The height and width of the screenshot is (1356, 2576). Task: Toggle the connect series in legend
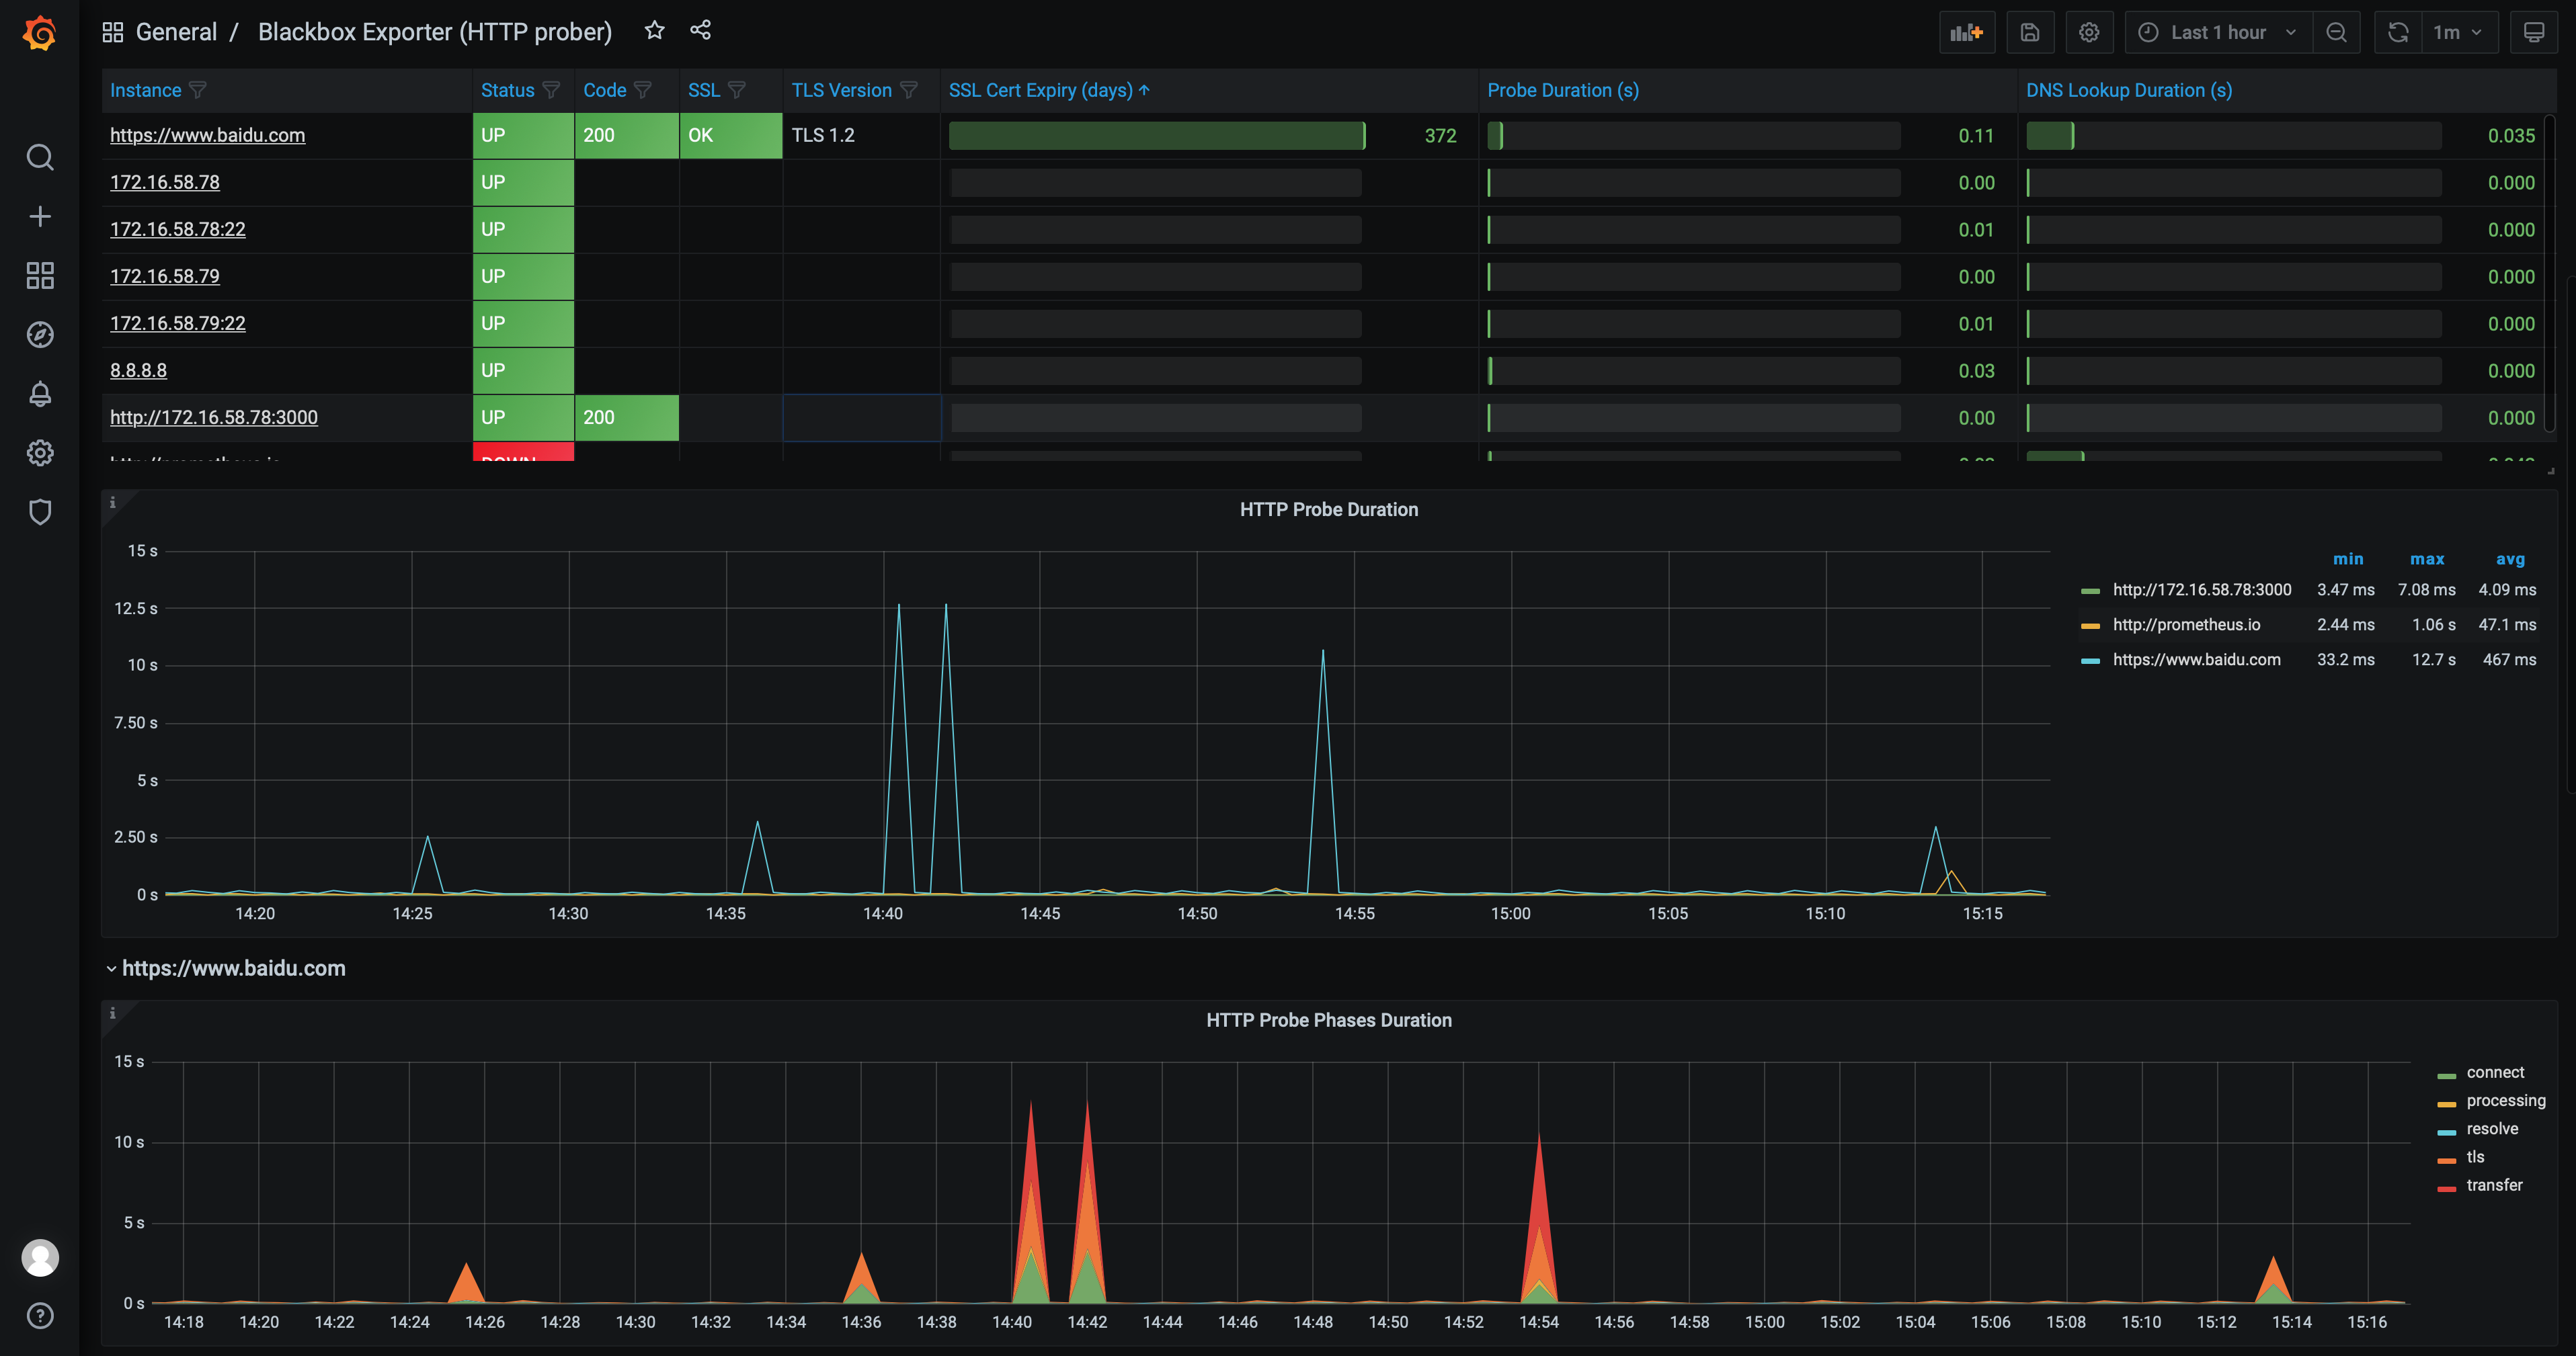coord(2494,1072)
